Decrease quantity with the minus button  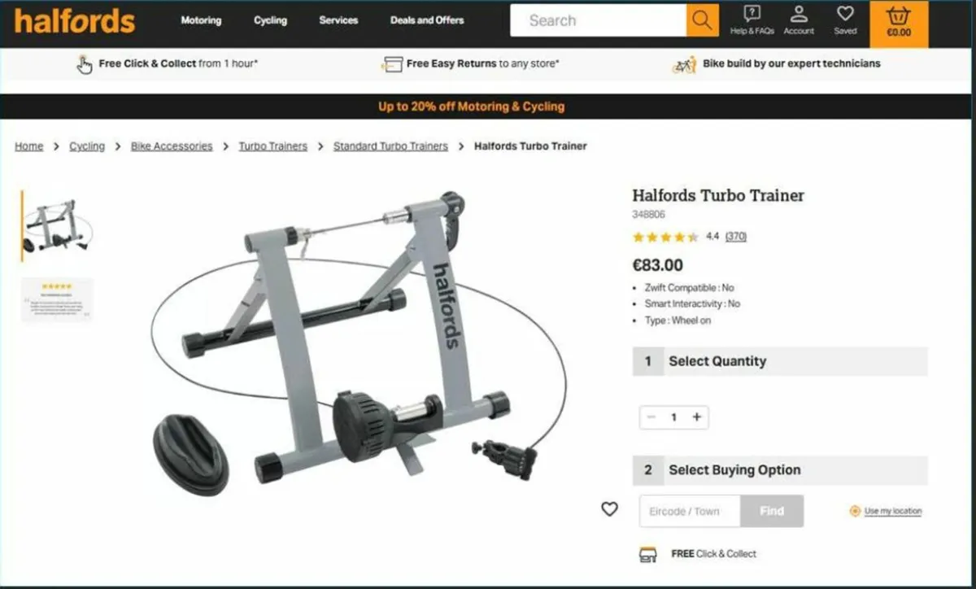(x=651, y=417)
